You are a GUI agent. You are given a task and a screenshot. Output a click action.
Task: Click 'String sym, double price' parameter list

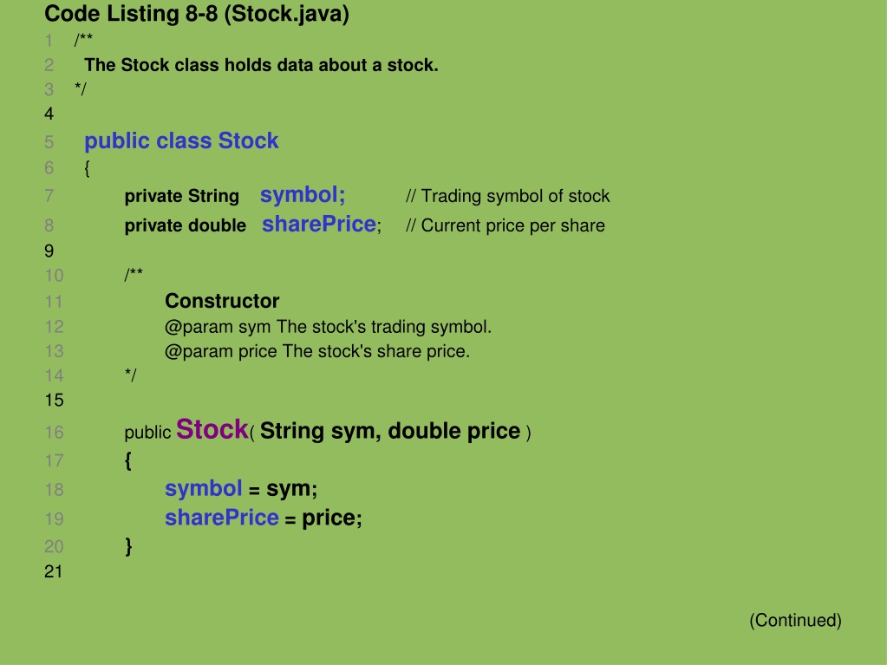[390, 431]
